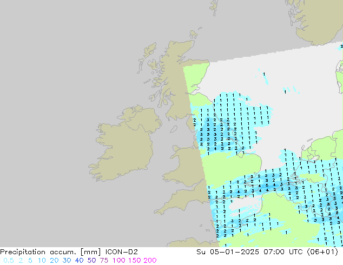Click the '07:00 UTC' time label
The width and height of the screenshot is (343, 265).
tap(283, 252)
